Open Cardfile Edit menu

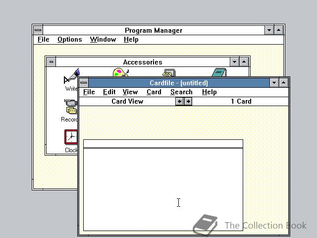(109, 92)
